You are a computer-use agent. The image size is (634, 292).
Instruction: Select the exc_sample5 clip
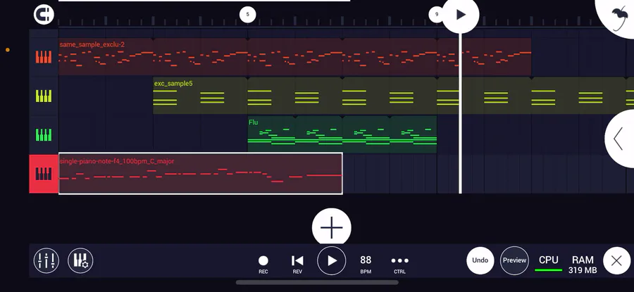pos(393,96)
